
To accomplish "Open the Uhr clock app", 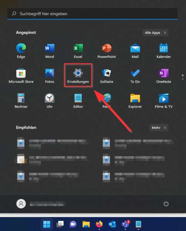I will tap(49, 101).
